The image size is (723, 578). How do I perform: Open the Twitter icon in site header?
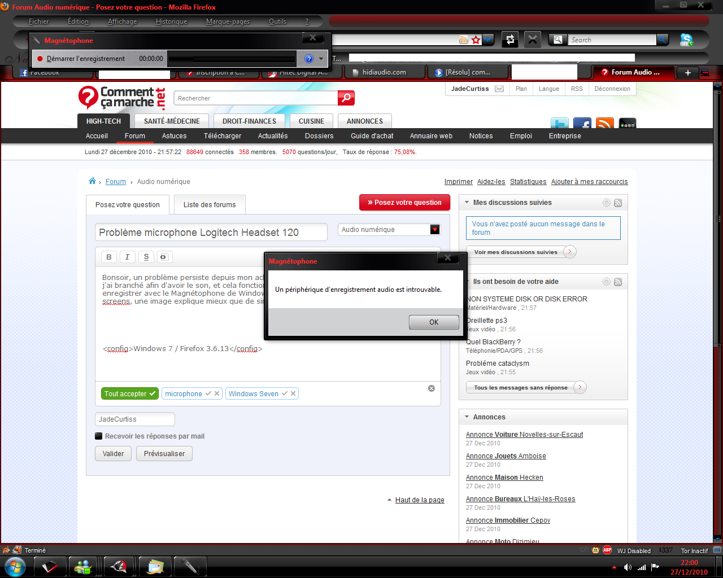coord(560,123)
